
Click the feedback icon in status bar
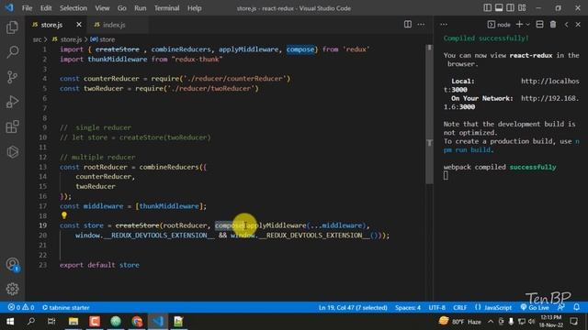coord(561,307)
